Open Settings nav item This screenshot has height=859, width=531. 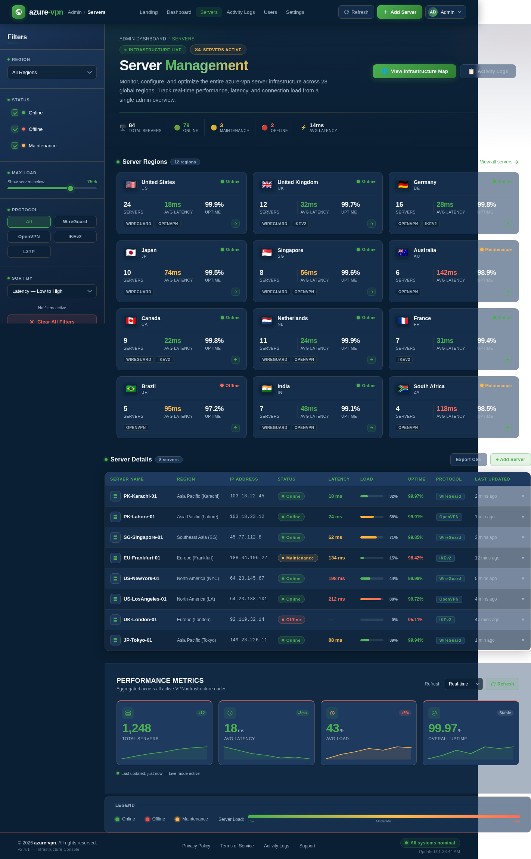295,12
